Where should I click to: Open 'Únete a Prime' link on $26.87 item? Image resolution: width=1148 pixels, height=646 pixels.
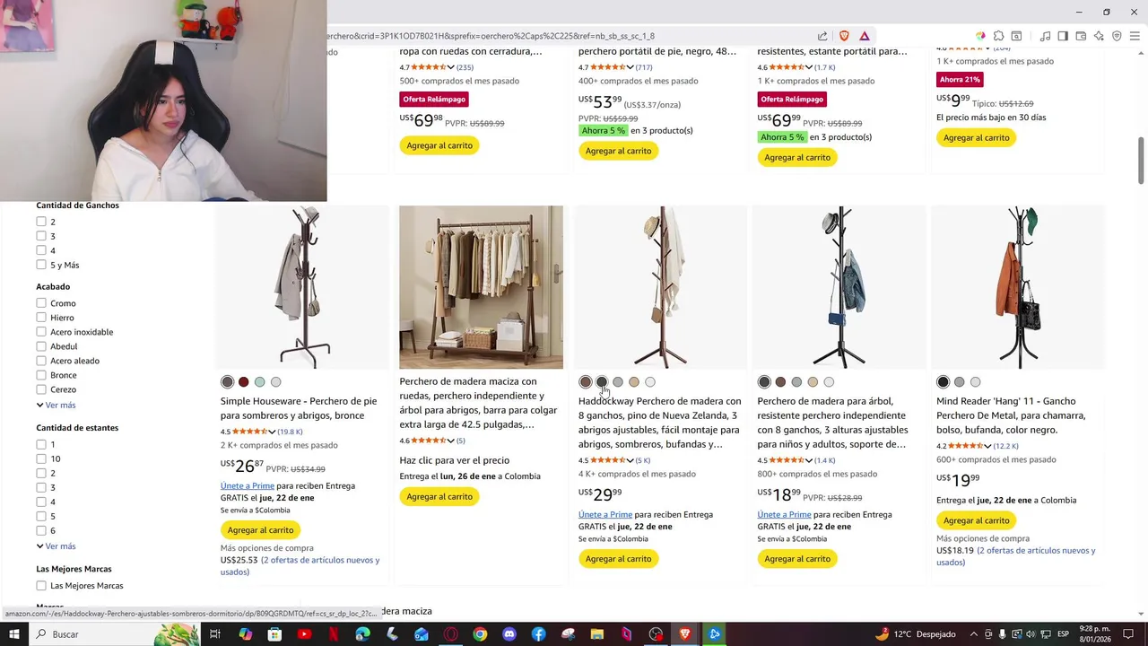[248, 485]
